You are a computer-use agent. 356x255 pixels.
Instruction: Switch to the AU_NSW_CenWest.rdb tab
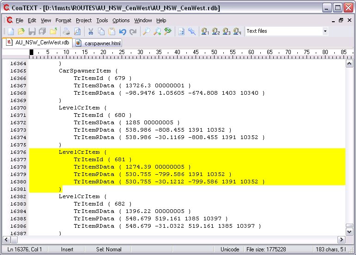(x=38, y=42)
